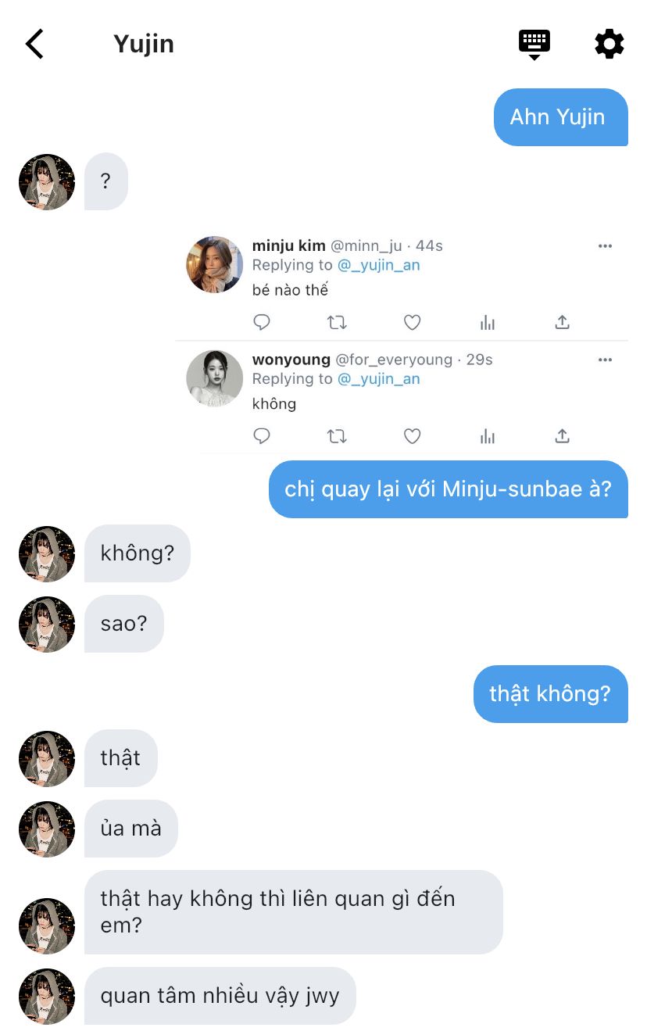Screen dimensions: 647x1031
Task: Retweet minju kim's tweet
Action: (x=337, y=322)
